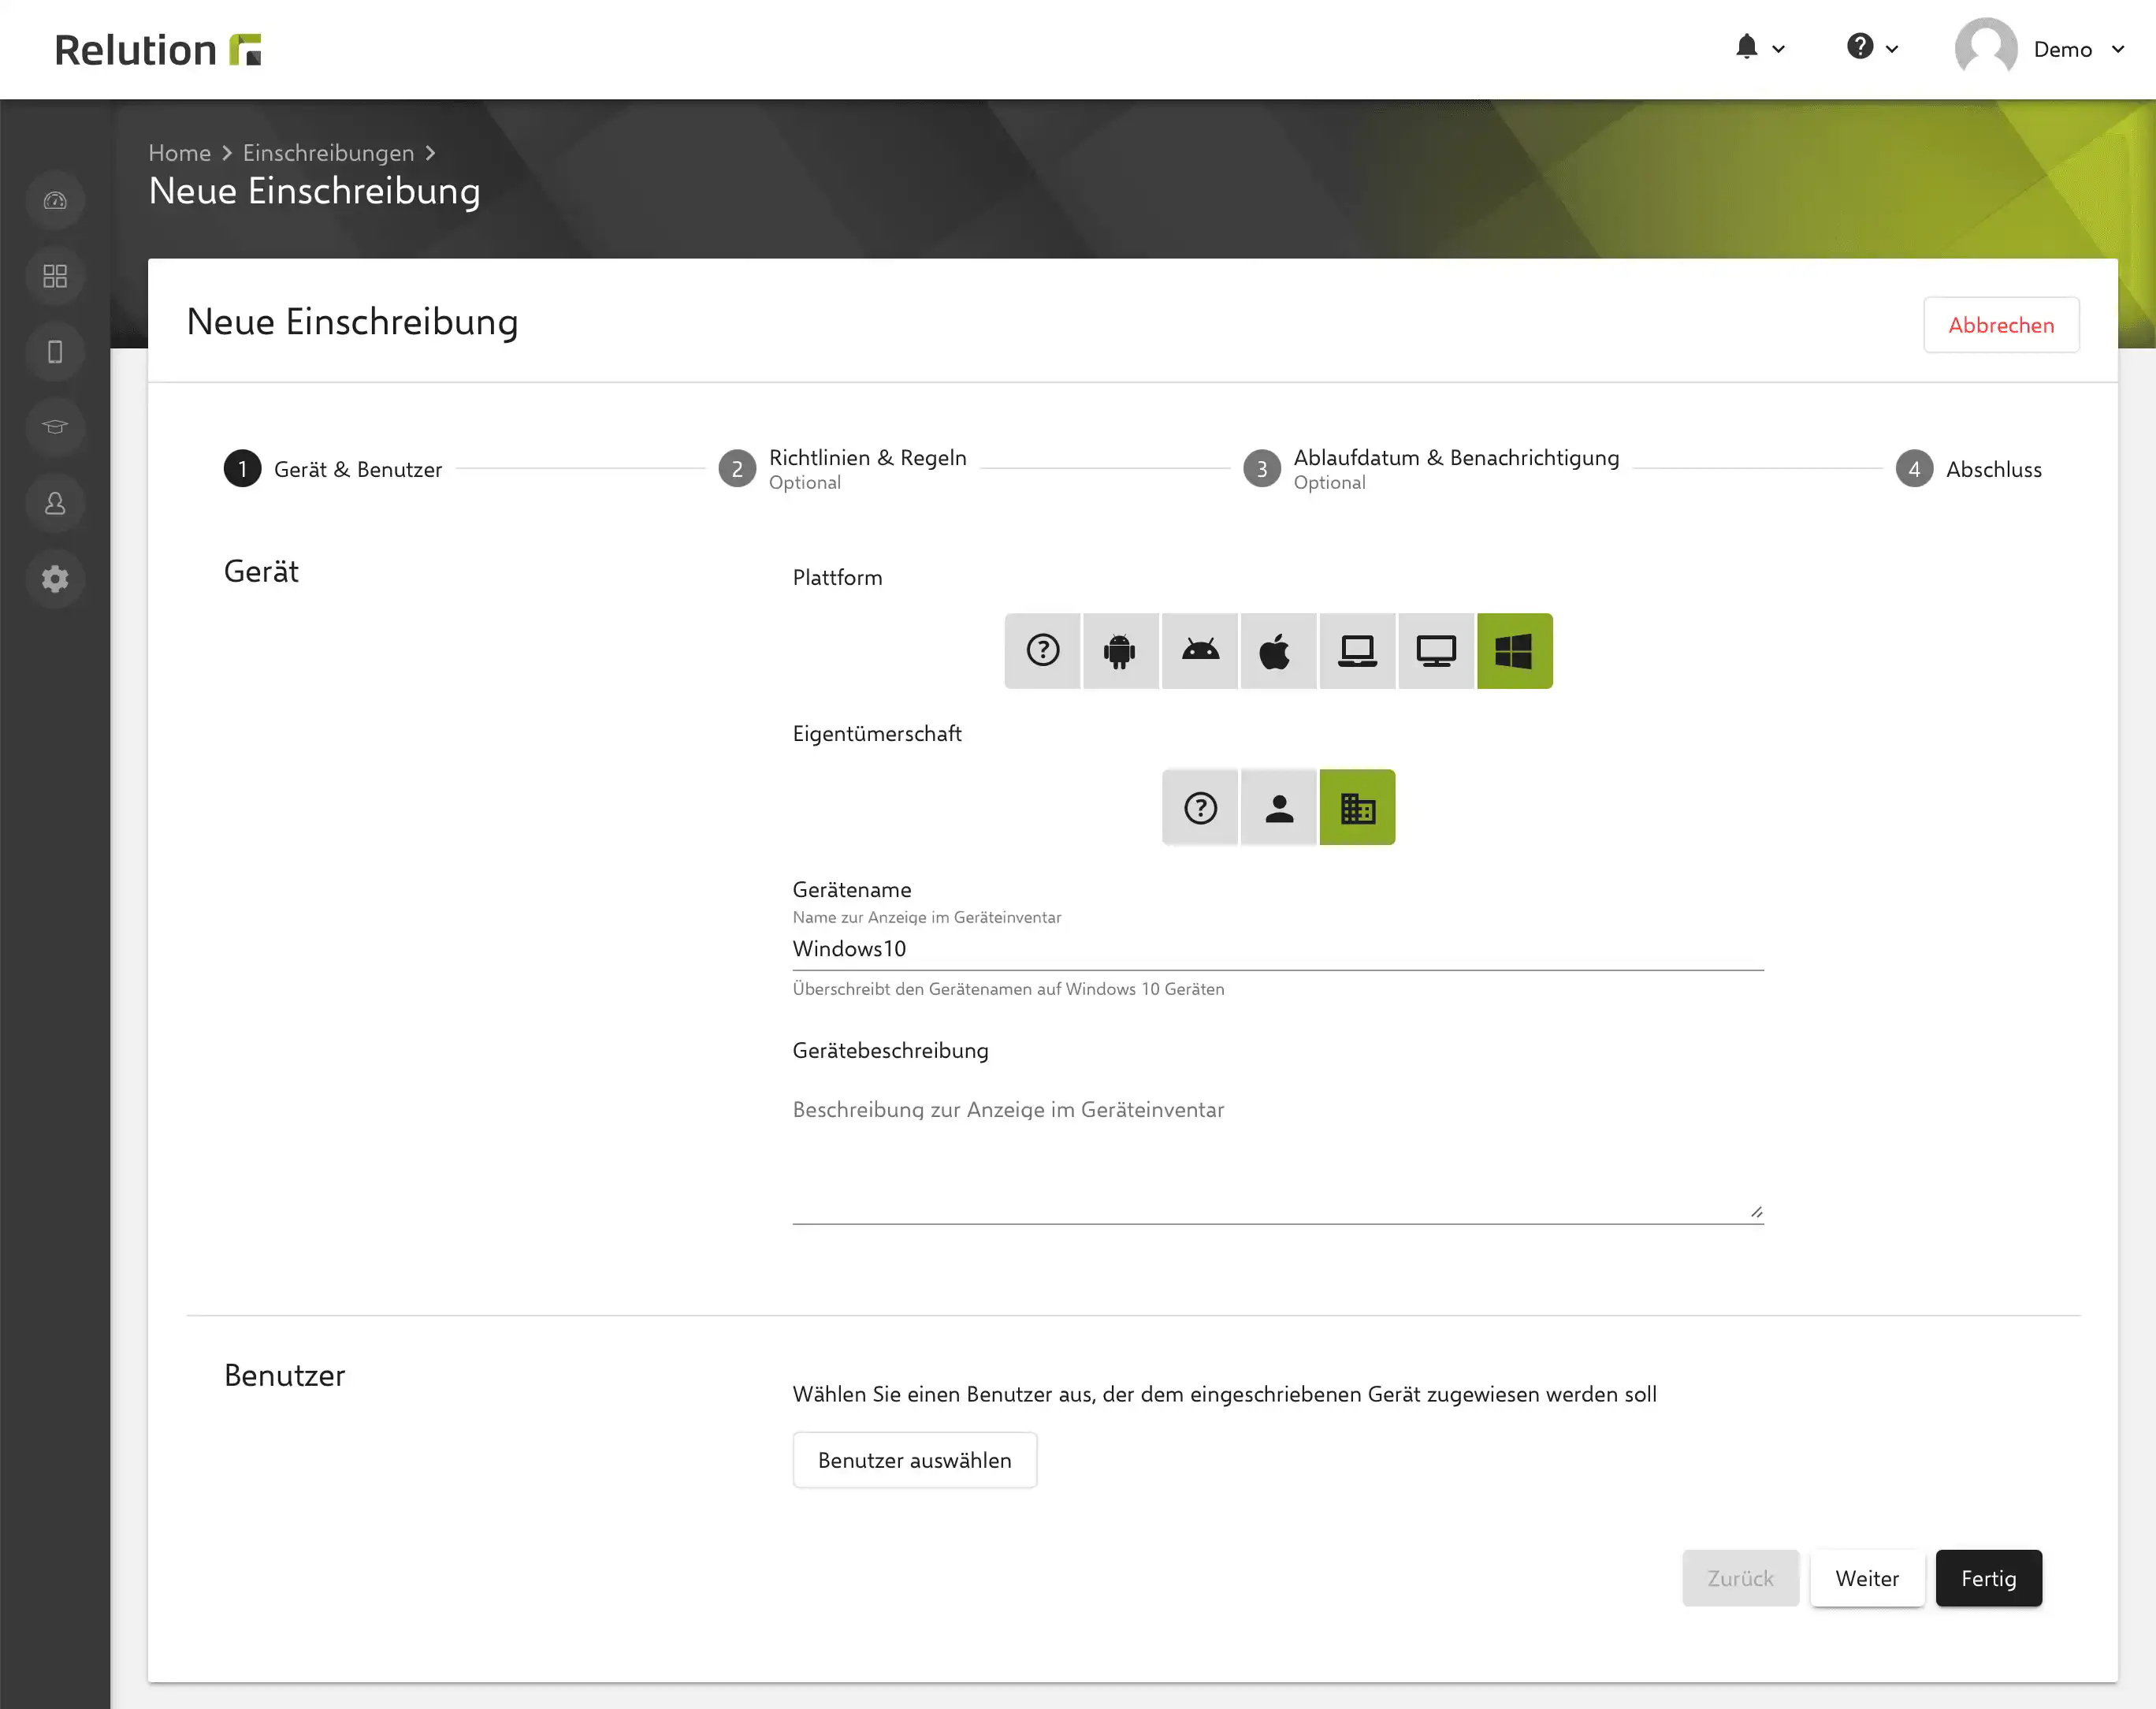
Task: Click the Gerätename input field
Action: pos(1277,948)
